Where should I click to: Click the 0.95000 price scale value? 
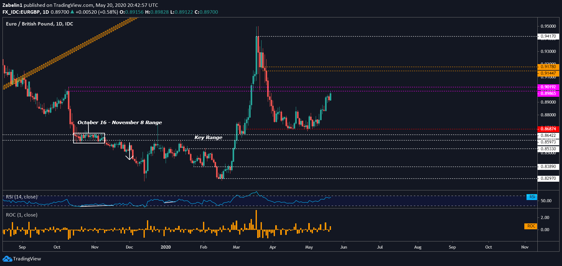click(x=548, y=26)
